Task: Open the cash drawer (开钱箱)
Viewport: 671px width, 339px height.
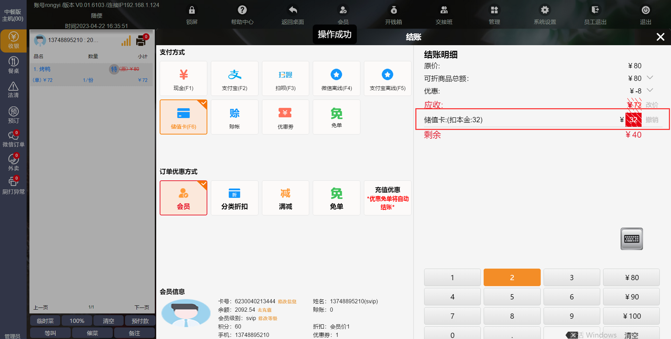Action: [x=393, y=14]
